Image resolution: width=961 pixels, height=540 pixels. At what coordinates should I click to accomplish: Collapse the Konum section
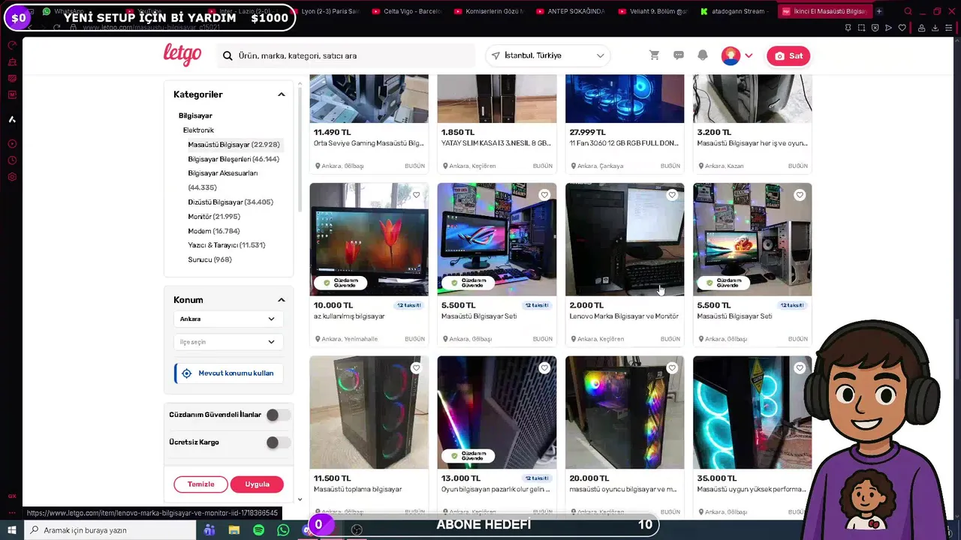pyautogui.click(x=282, y=300)
